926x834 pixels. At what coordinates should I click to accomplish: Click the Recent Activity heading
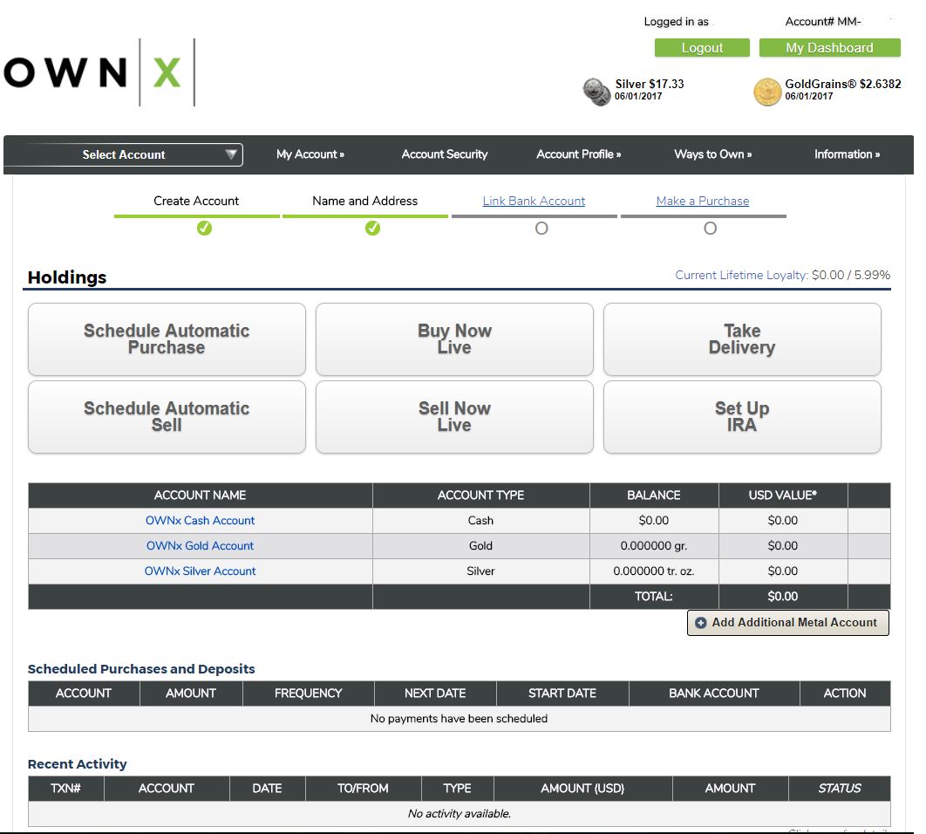78,764
